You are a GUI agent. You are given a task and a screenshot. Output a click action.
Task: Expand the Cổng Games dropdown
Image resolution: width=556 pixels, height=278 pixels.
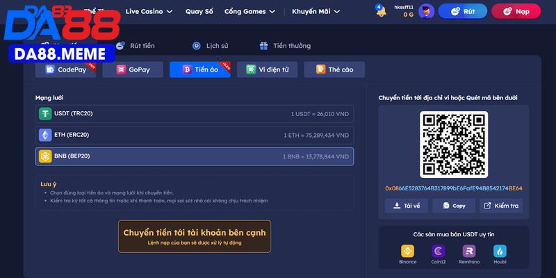tap(250, 11)
